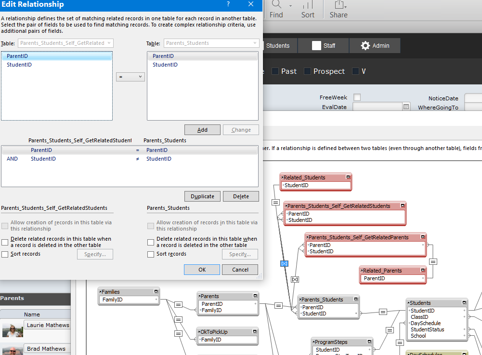Select equals operator beside Related_Students
The height and width of the screenshot is (355, 482).
(276, 202)
